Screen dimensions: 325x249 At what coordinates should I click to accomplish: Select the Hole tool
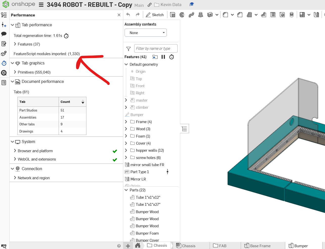click(282, 15)
